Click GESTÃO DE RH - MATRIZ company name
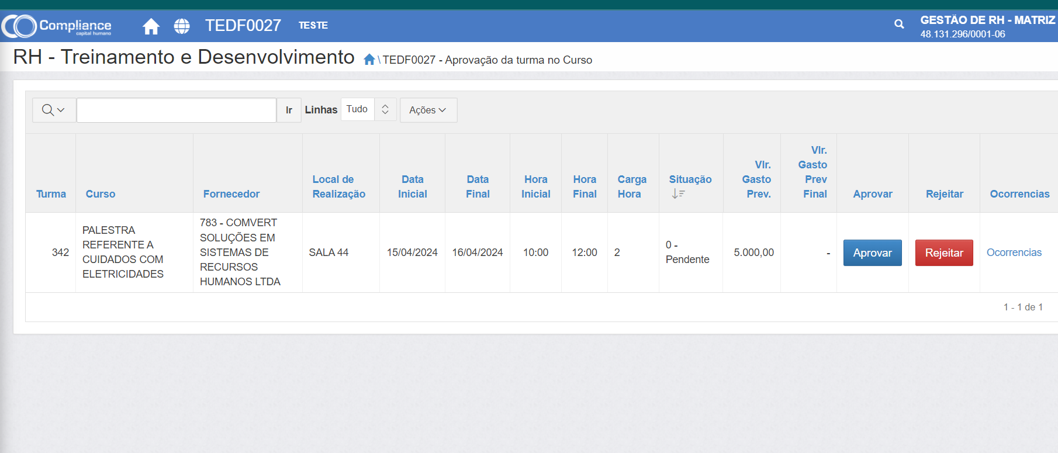 tap(988, 20)
